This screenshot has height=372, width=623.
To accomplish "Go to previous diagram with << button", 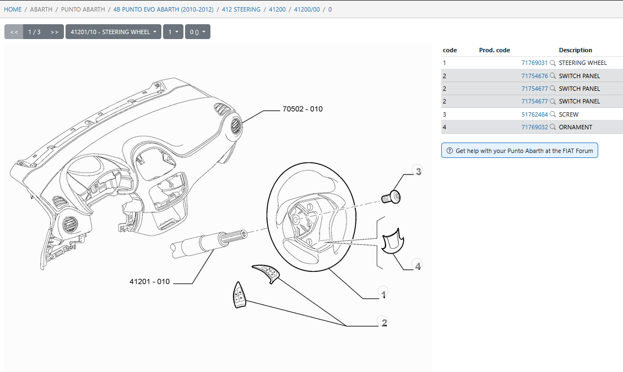I will [14, 32].
